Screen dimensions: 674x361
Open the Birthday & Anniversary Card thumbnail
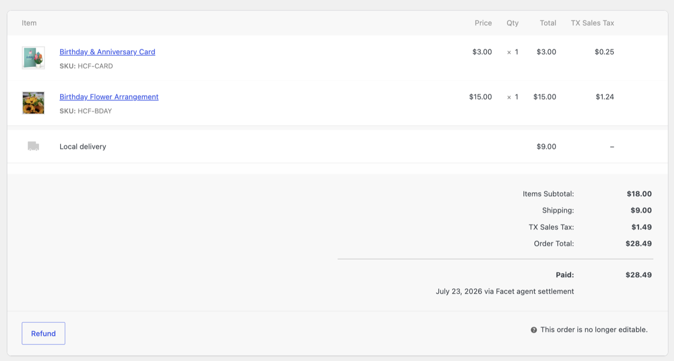click(33, 58)
